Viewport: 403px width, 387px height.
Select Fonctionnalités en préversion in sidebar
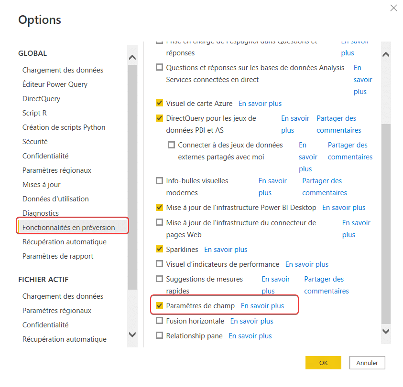(x=69, y=227)
